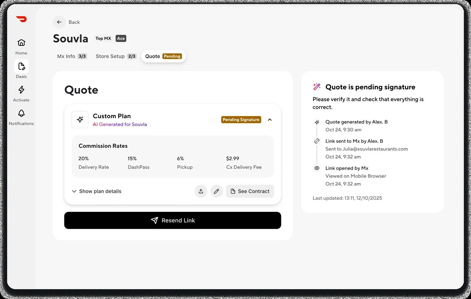Click the 15% DashPass value
The image size is (471, 299).
[132, 159]
